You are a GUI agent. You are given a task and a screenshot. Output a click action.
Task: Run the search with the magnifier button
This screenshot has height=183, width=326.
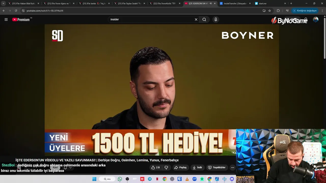tap(204, 20)
